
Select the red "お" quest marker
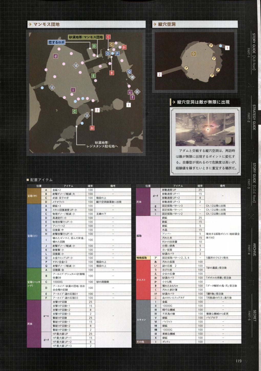click(92, 128)
